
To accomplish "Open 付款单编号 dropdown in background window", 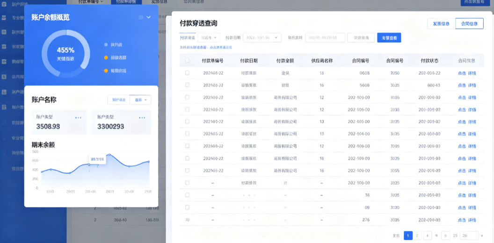I will 91,2.
